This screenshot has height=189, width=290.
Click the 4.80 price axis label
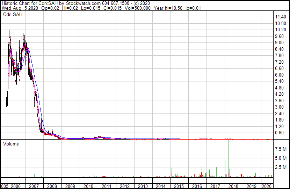279,88
